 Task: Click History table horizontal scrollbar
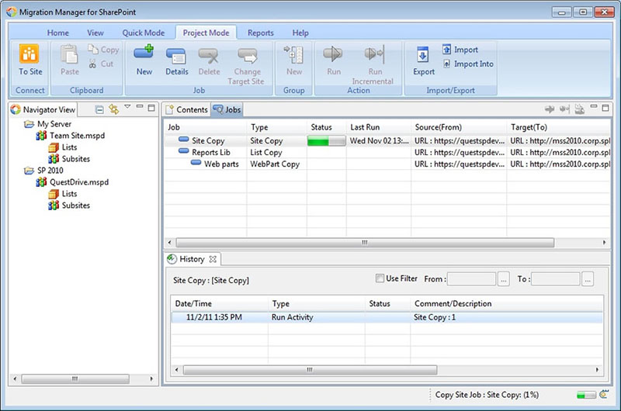[310, 370]
